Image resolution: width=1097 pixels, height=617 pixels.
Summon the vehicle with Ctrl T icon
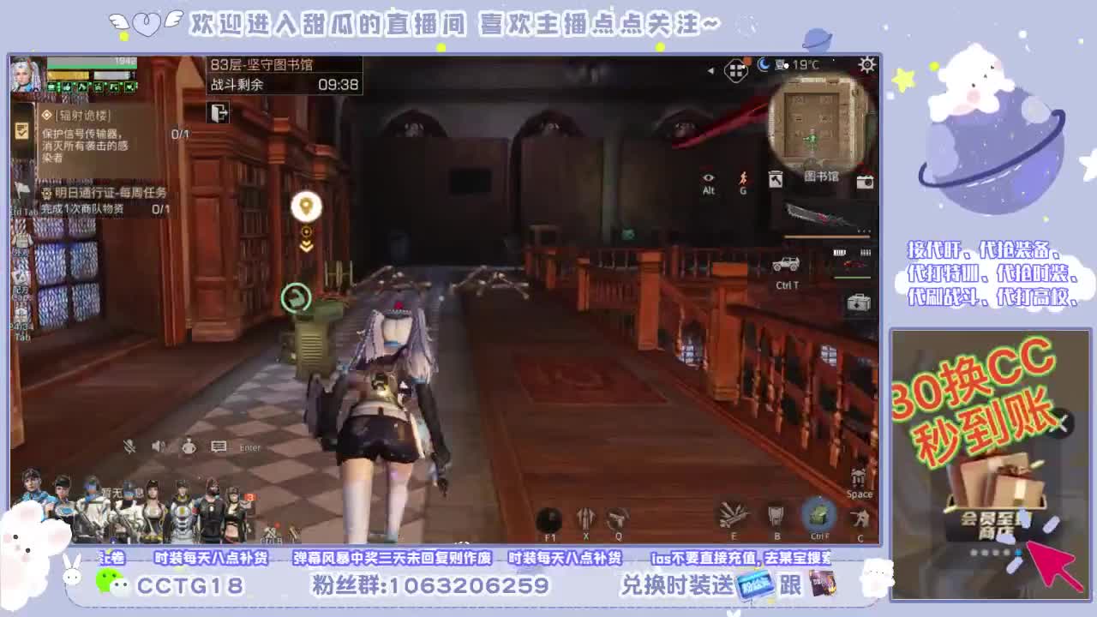coord(786,265)
